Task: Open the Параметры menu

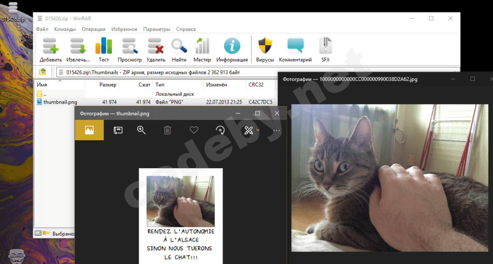Action: 156,29
